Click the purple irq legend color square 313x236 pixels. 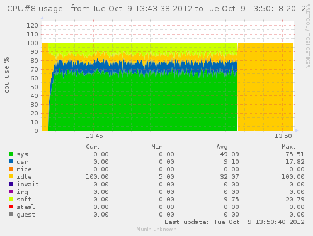(11, 191)
